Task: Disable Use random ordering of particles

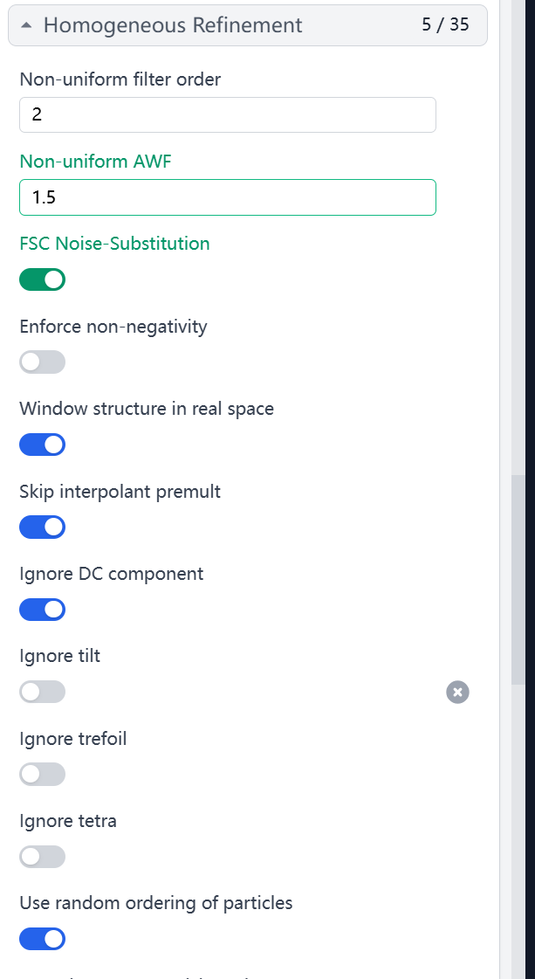Action: [43, 939]
